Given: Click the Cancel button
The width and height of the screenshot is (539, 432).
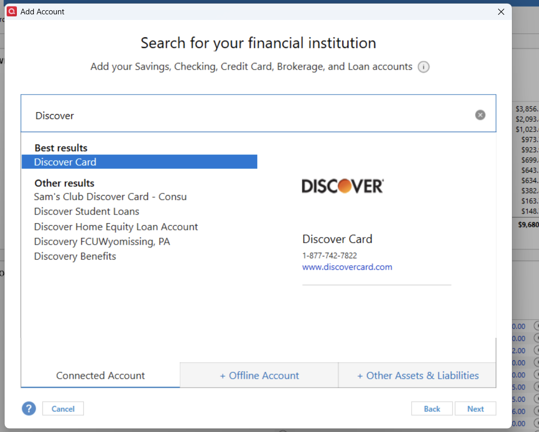Looking at the screenshot, I should tap(63, 408).
